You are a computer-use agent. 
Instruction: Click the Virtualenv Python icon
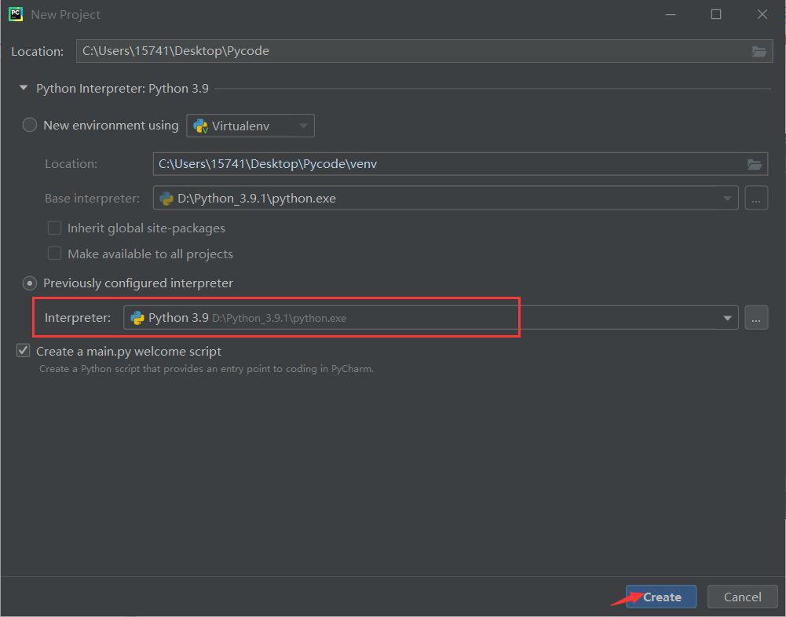point(200,126)
